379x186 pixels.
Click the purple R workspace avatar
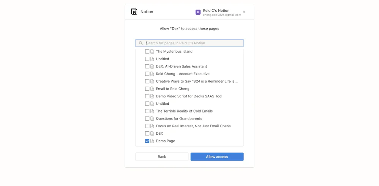(x=198, y=12)
